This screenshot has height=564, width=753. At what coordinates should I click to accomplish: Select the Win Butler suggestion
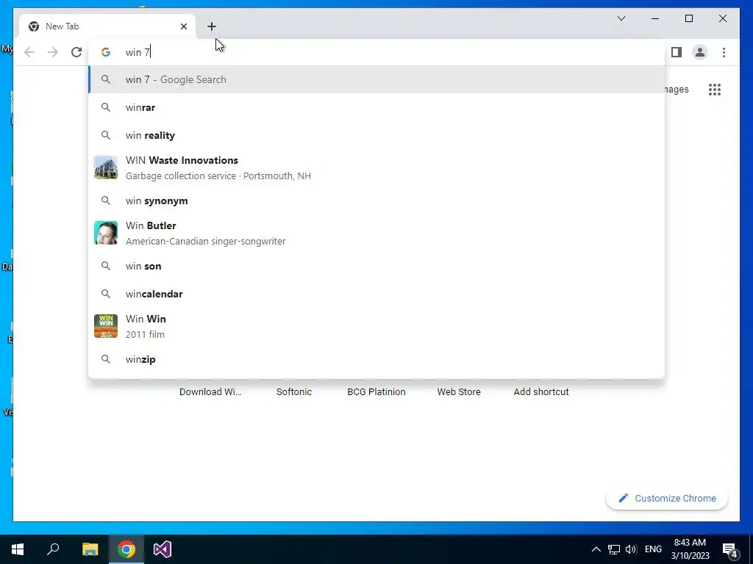tap(376, 233)
